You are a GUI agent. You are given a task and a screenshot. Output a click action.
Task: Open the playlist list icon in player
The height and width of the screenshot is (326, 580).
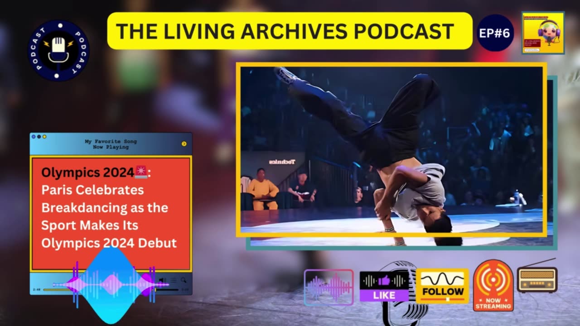(174, 281)
